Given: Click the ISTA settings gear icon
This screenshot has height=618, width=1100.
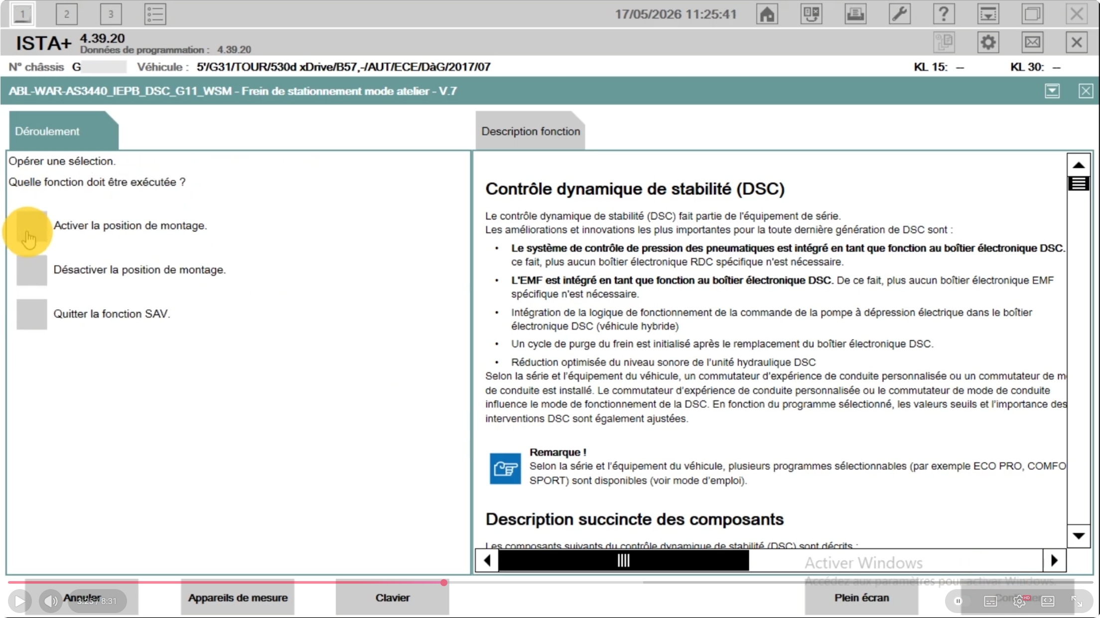Looking at the screenshot, I should (988, 42).
